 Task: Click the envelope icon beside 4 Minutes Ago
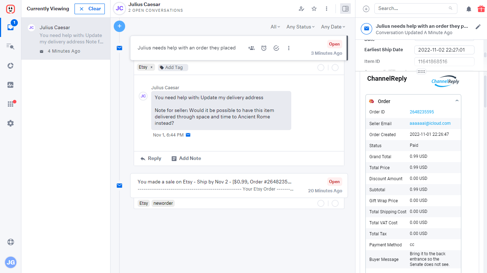click(x=42, y=51)
